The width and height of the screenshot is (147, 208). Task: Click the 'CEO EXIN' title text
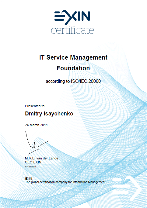tap(33, 162)
